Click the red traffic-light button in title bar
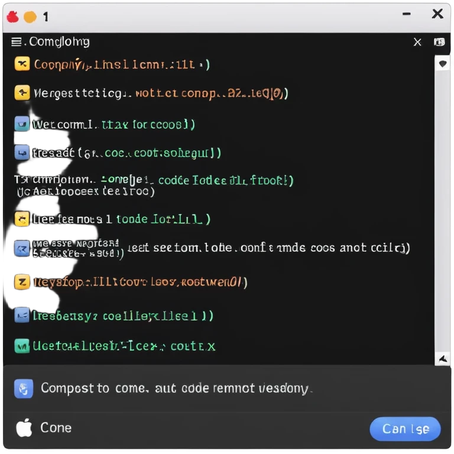Image resolution: width=454 pixels, height=454 pixels. tap(13, 17)
